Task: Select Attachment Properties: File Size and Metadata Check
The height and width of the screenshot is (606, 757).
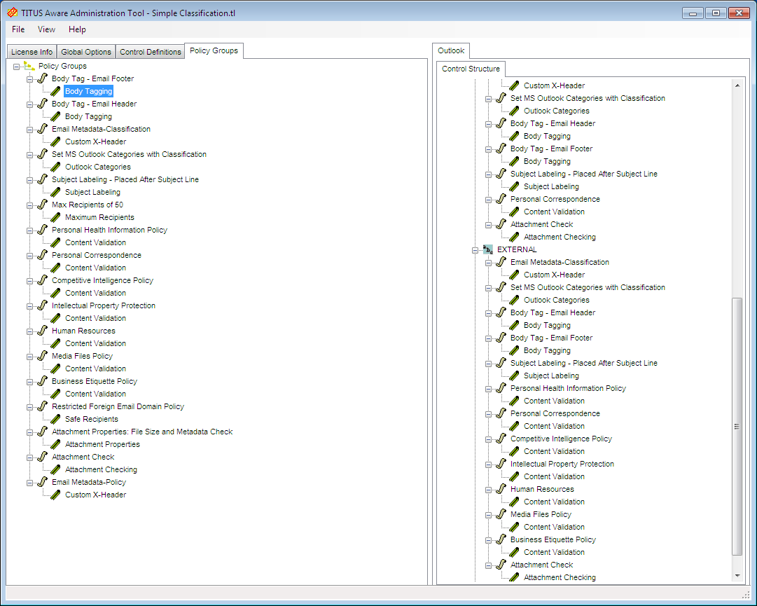Action: (142, 432)
